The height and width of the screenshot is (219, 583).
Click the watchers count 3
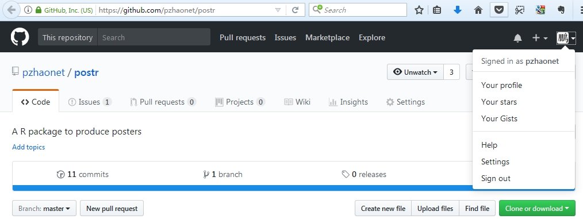point(451,72)
